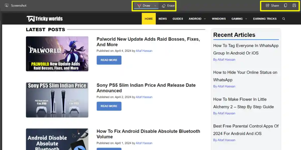Screen dimensions: 301x150
Task: Expand the Draw pen options dropdown
Action: point(155,5)
